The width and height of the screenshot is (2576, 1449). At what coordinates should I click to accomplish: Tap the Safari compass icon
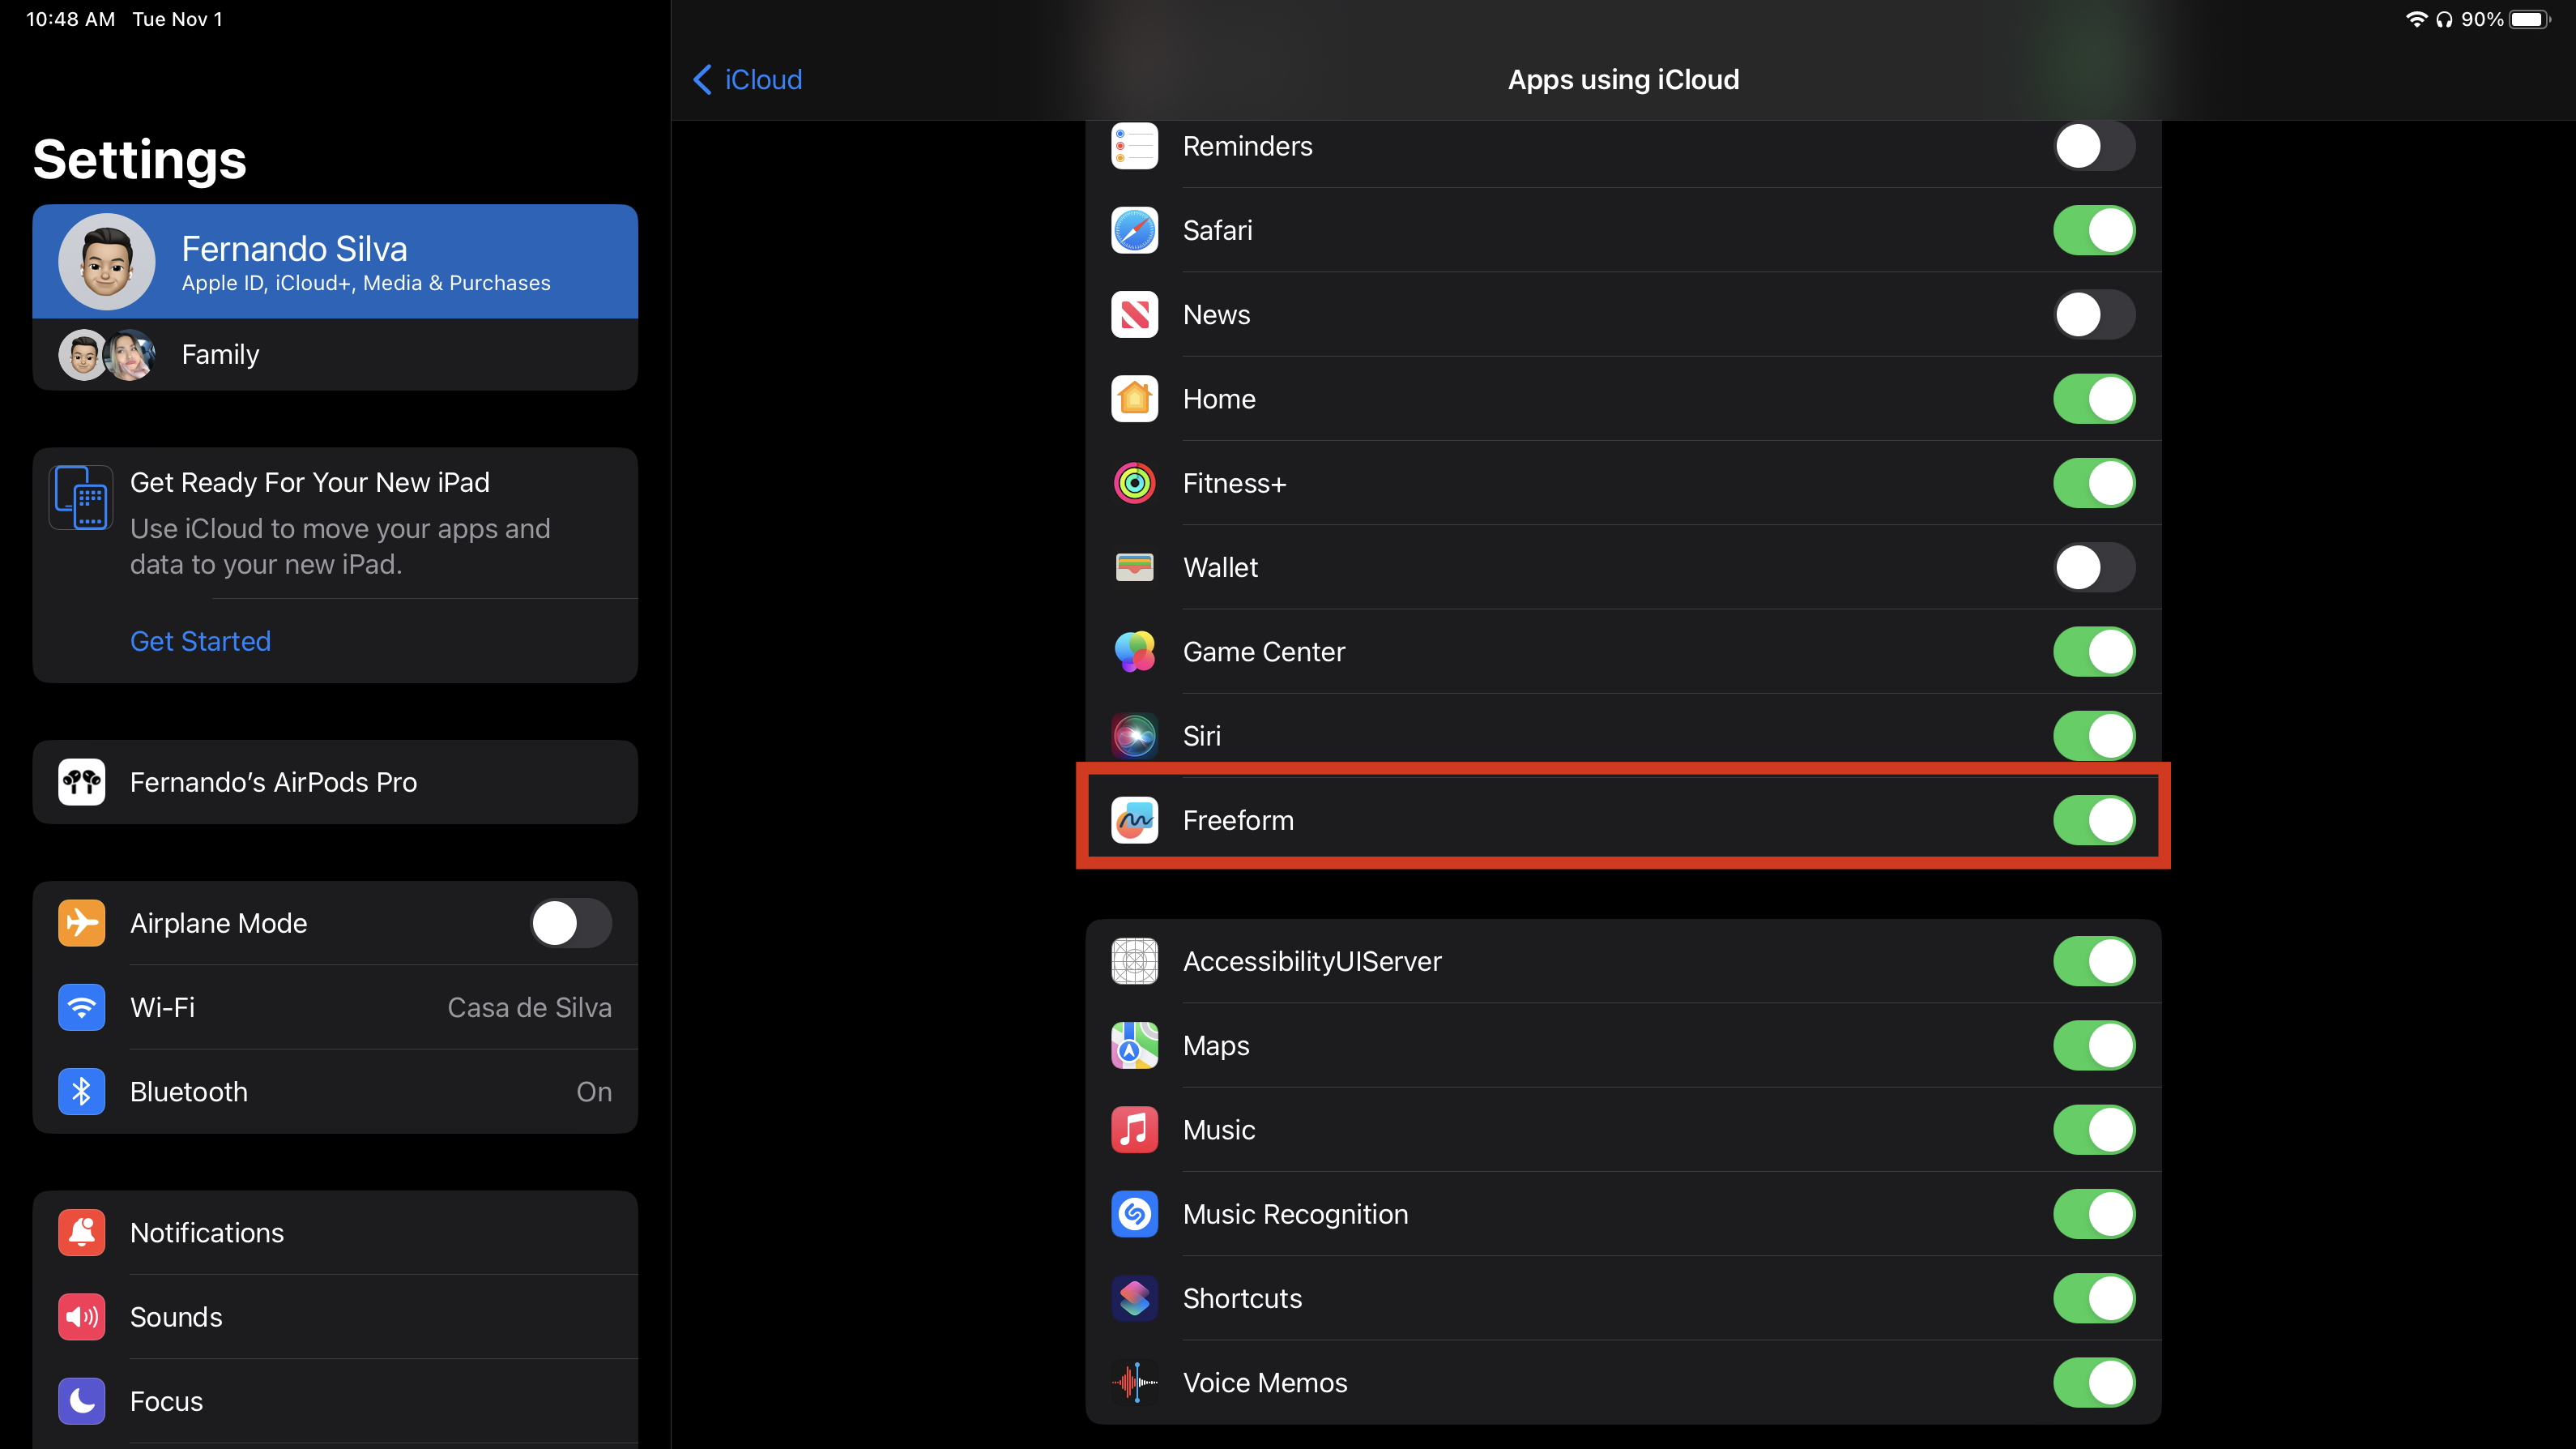(1134, 230)
